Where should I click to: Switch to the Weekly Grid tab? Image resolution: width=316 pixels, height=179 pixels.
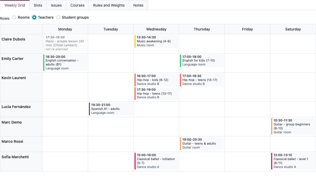(x=15, y=5)
